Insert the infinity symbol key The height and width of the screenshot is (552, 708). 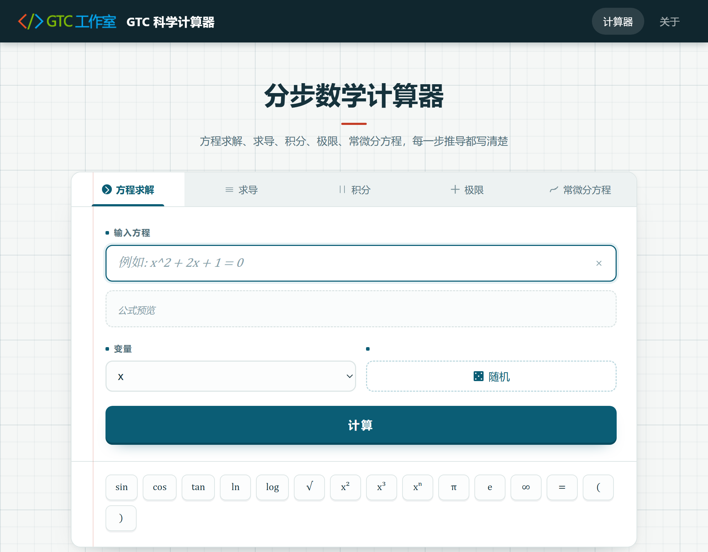[x=526, y=487]
